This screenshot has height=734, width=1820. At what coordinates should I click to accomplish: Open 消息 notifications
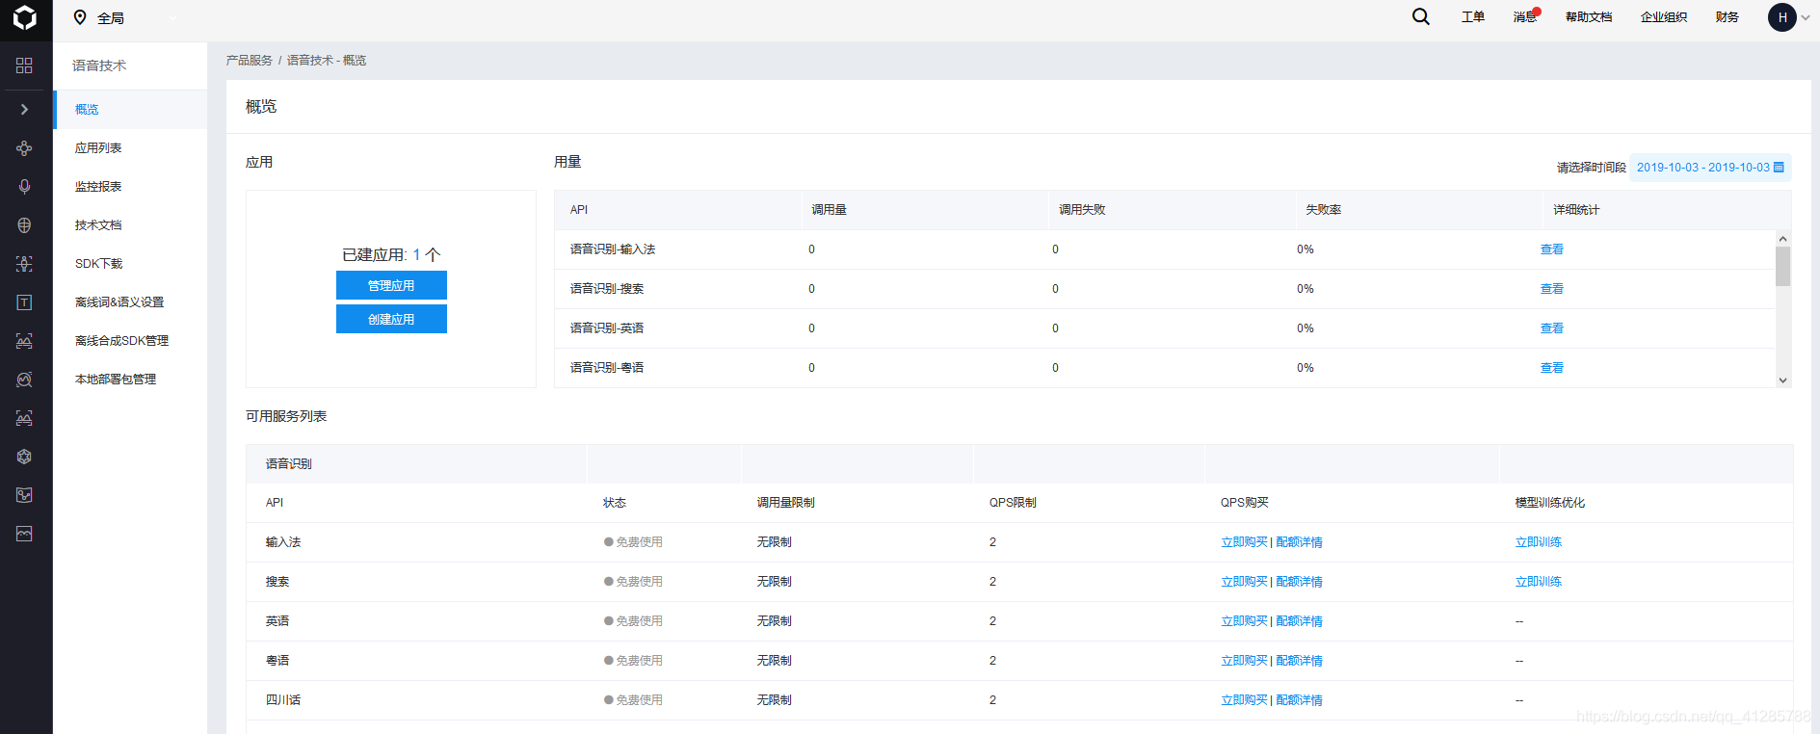(x=1525, y=17)
